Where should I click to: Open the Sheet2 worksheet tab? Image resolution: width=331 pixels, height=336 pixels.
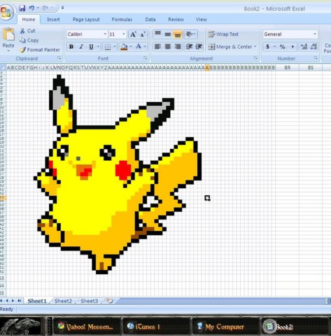coord(63,301)
